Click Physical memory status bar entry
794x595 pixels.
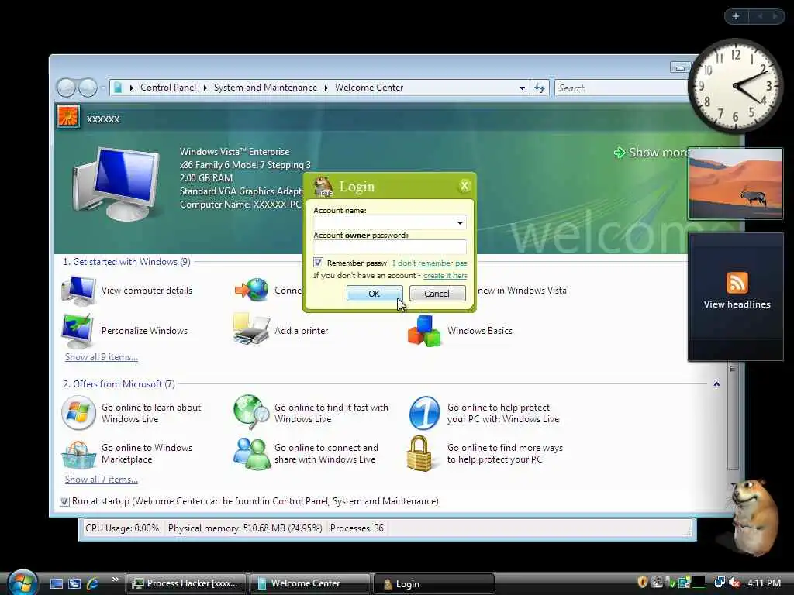click(245, 528)
